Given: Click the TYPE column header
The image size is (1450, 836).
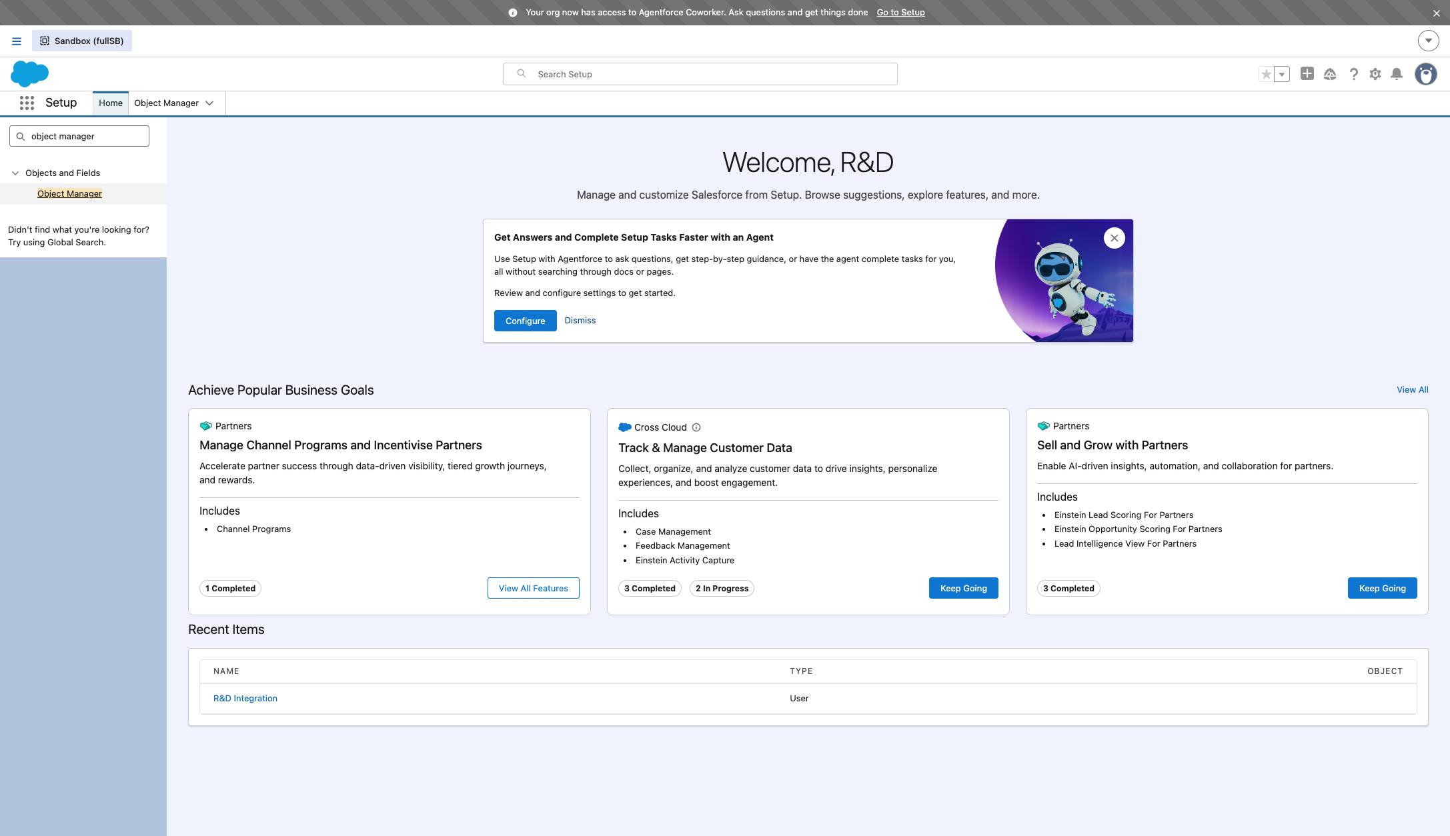Looking at the screenshot, I should (x=801, y=671).
